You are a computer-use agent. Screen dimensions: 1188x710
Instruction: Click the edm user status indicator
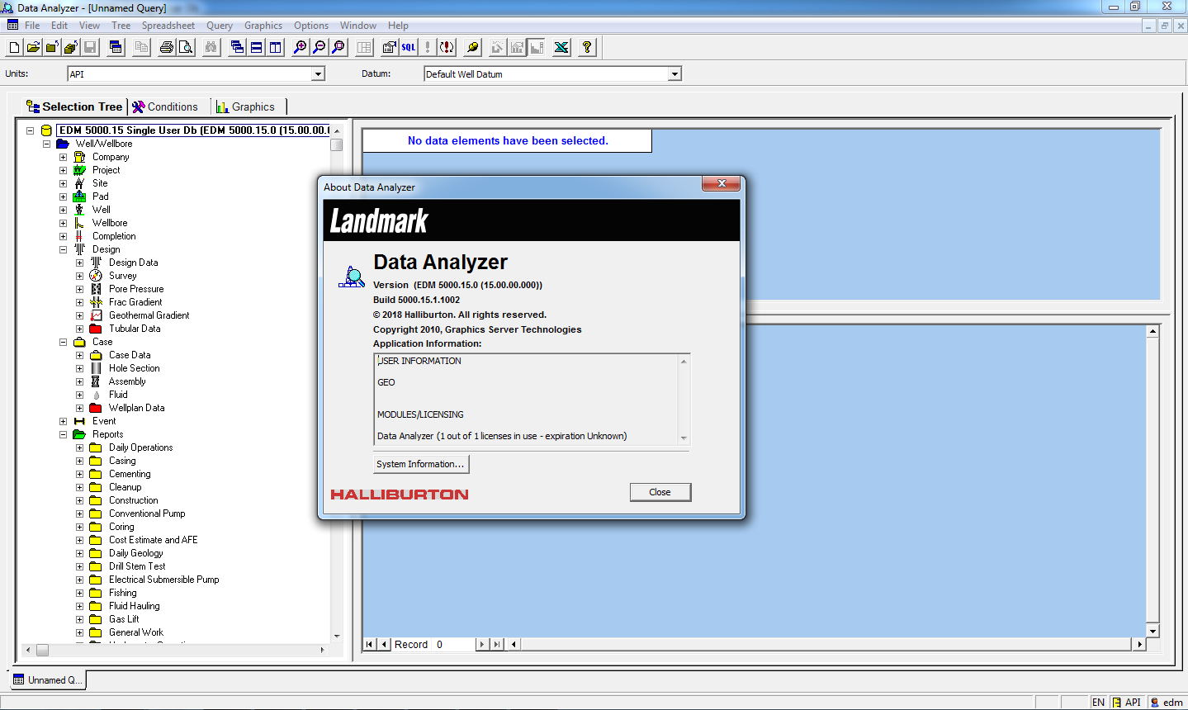[x=1167, y=703]
